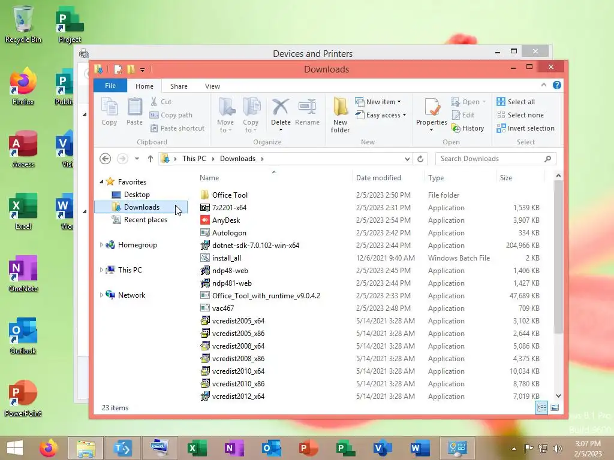614x460 pixels.
Task: Collapse the Favorites tree node
Action: 101,181
